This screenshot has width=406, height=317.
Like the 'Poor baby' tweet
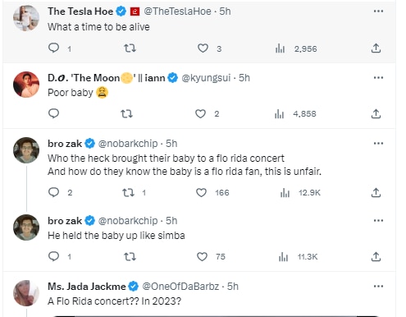pyautogui.click(x=200, y=113)
